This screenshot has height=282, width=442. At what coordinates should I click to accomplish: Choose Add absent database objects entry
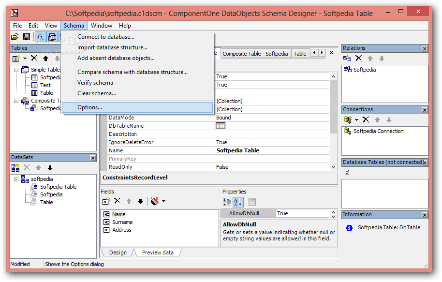(137, 58)
